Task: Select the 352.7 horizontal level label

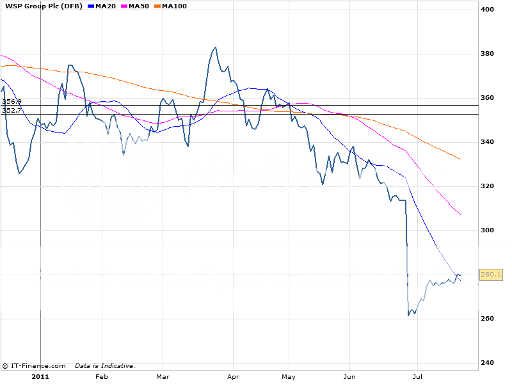Action: coord(10,111)
